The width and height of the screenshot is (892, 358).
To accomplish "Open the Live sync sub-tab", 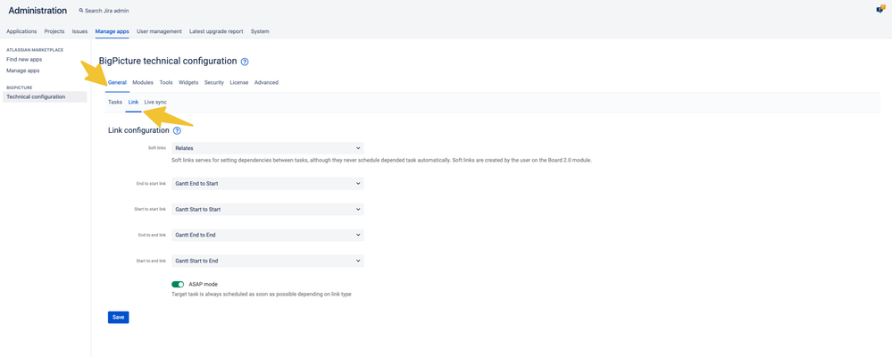I will click(x=155, y=103).
